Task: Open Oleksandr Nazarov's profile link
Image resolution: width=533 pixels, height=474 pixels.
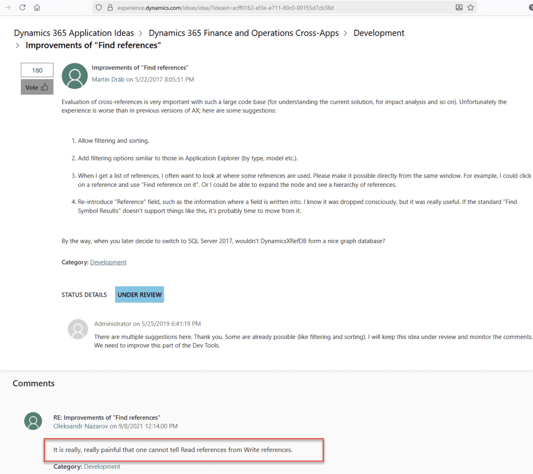Action: [x=81, y=426]
